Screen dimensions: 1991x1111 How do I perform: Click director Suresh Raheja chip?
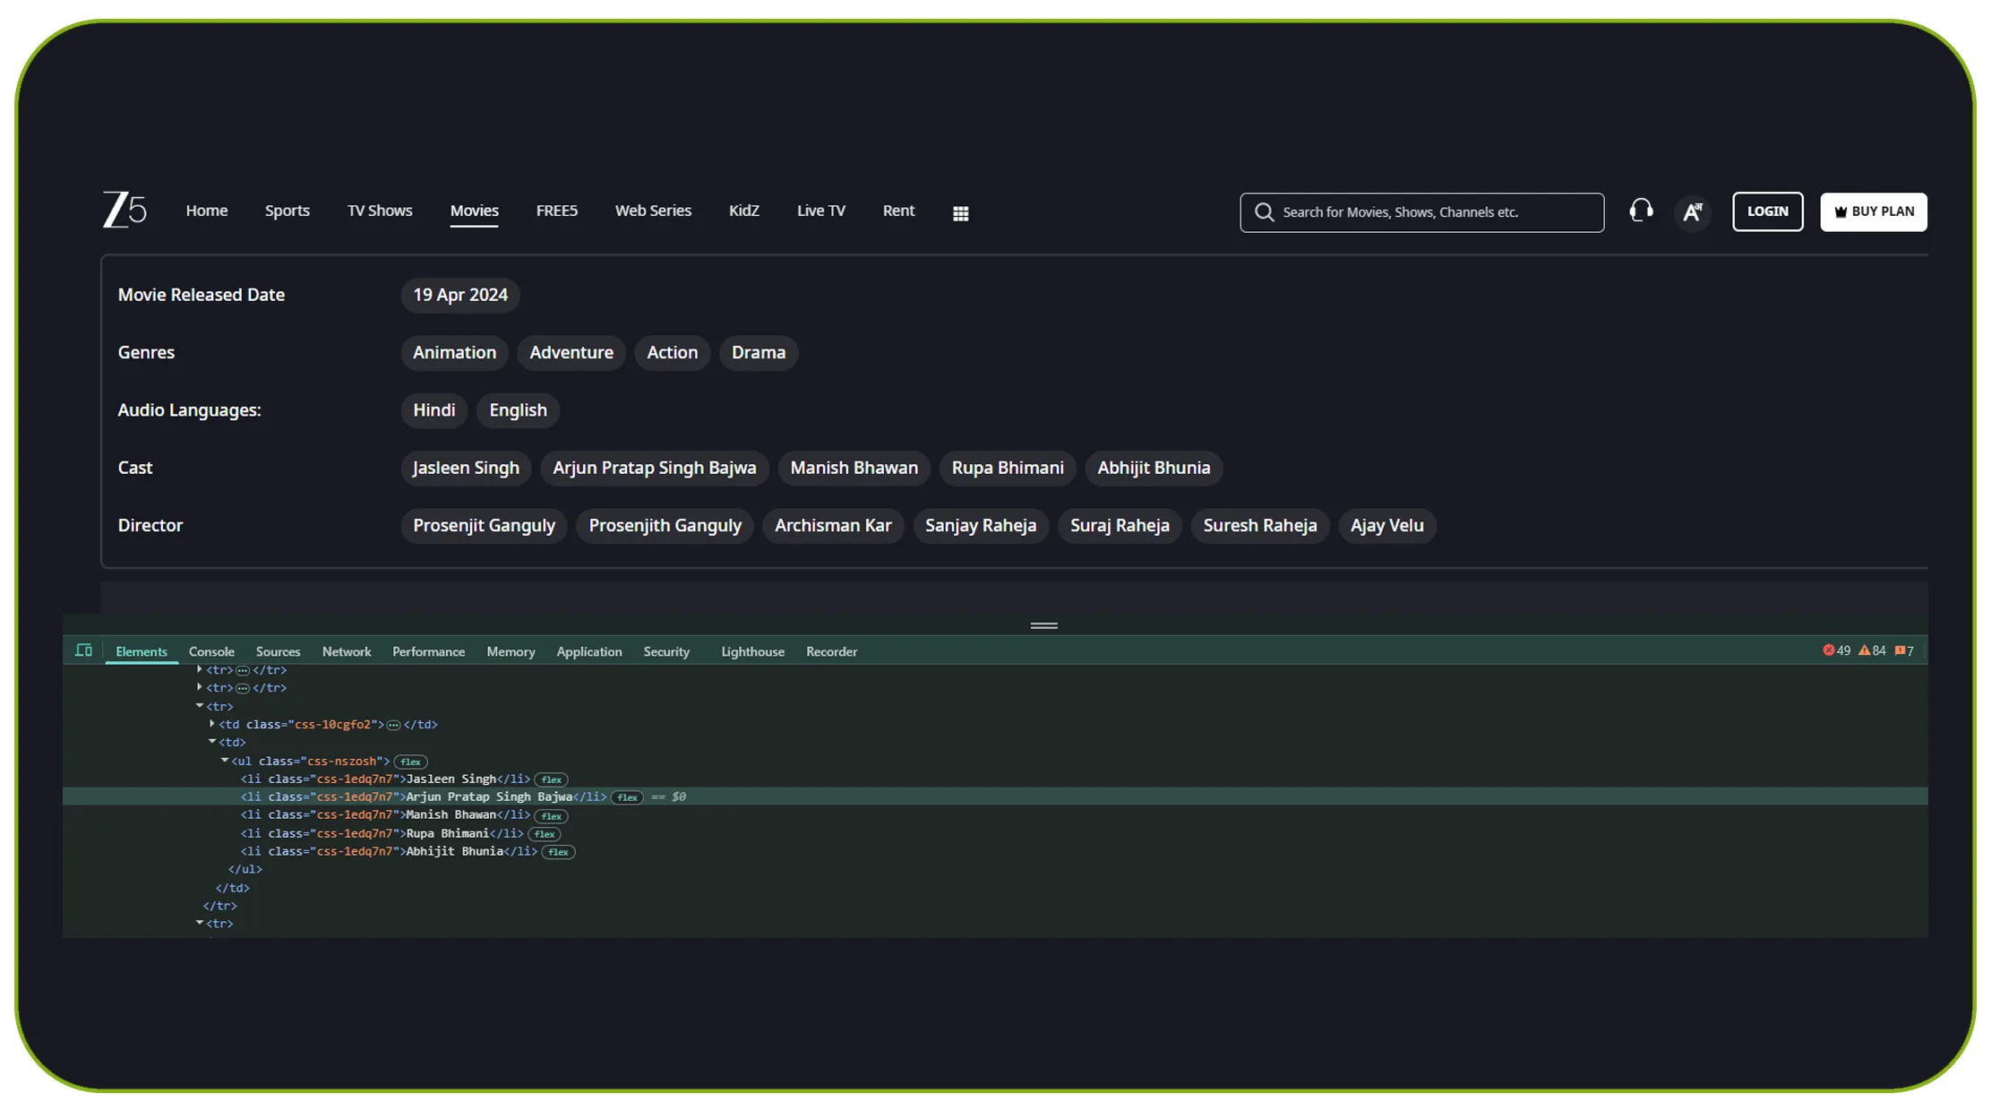point(1259,526)
